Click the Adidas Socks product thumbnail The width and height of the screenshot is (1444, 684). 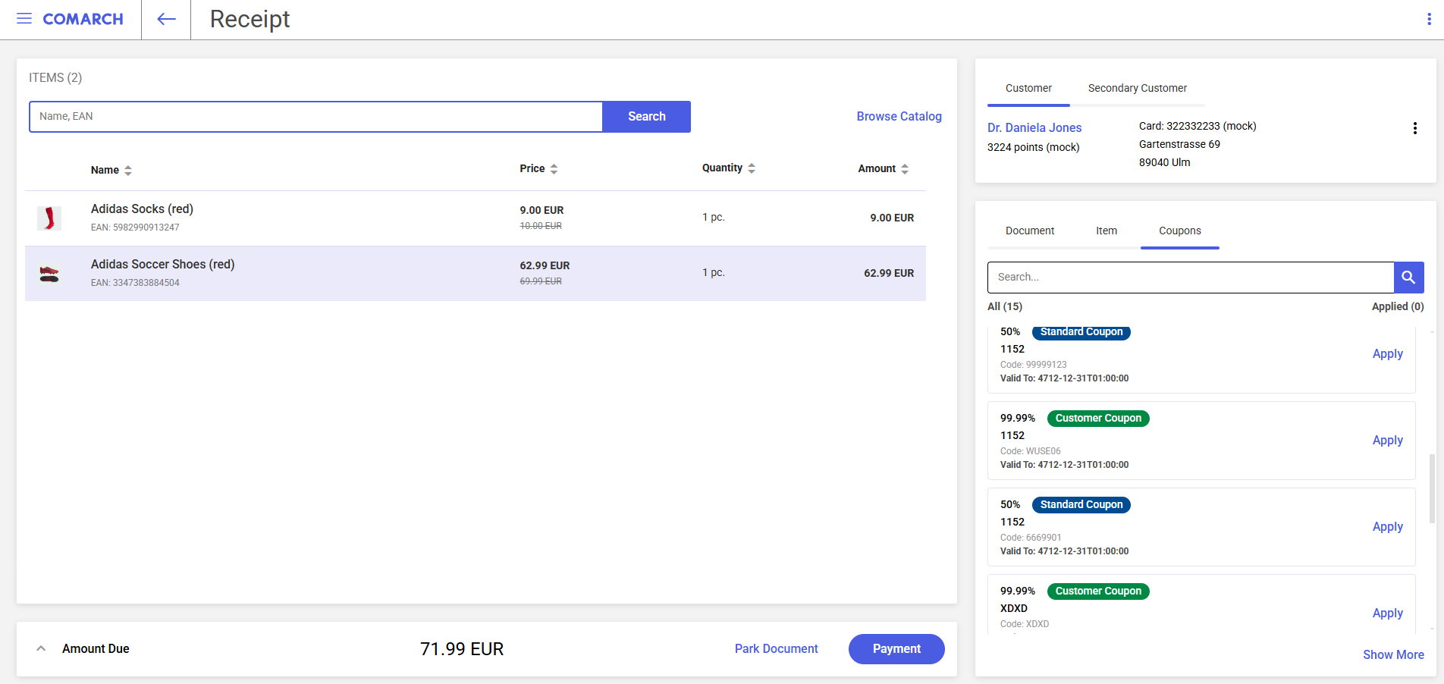[x=49, y=218]
